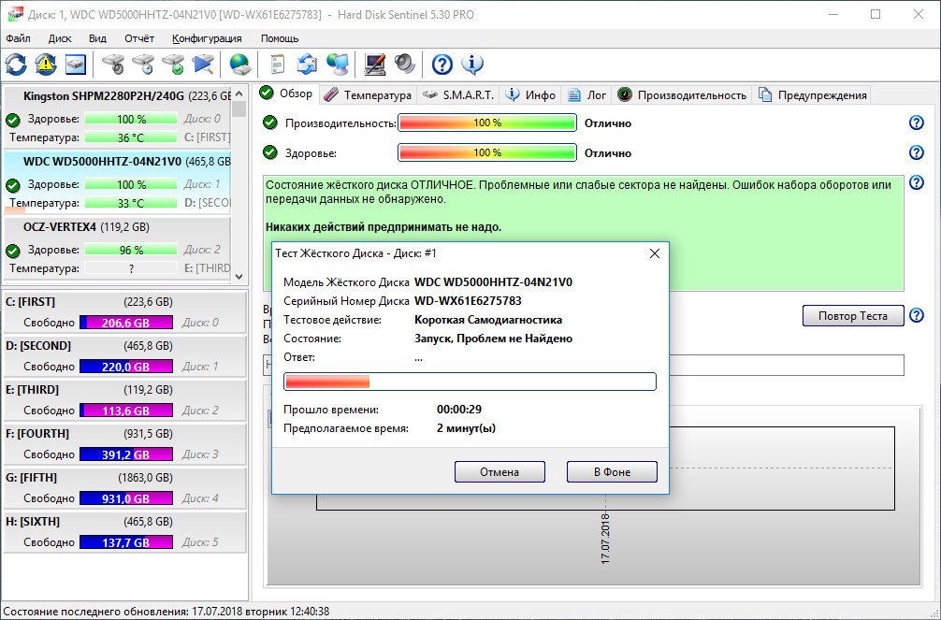
Task: Click the disk with stethoscope toolbar icon
Action: (x=113, y=65)
